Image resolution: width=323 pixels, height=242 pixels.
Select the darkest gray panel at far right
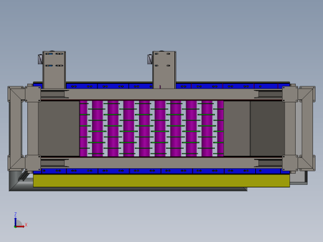268,128
